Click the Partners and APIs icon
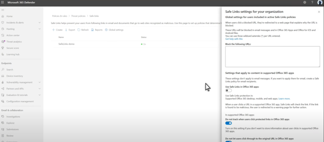 [x=3, y=89]
